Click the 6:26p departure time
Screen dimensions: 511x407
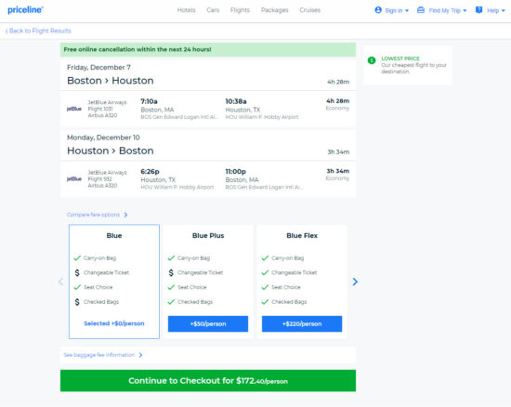(x=150, y=171)
